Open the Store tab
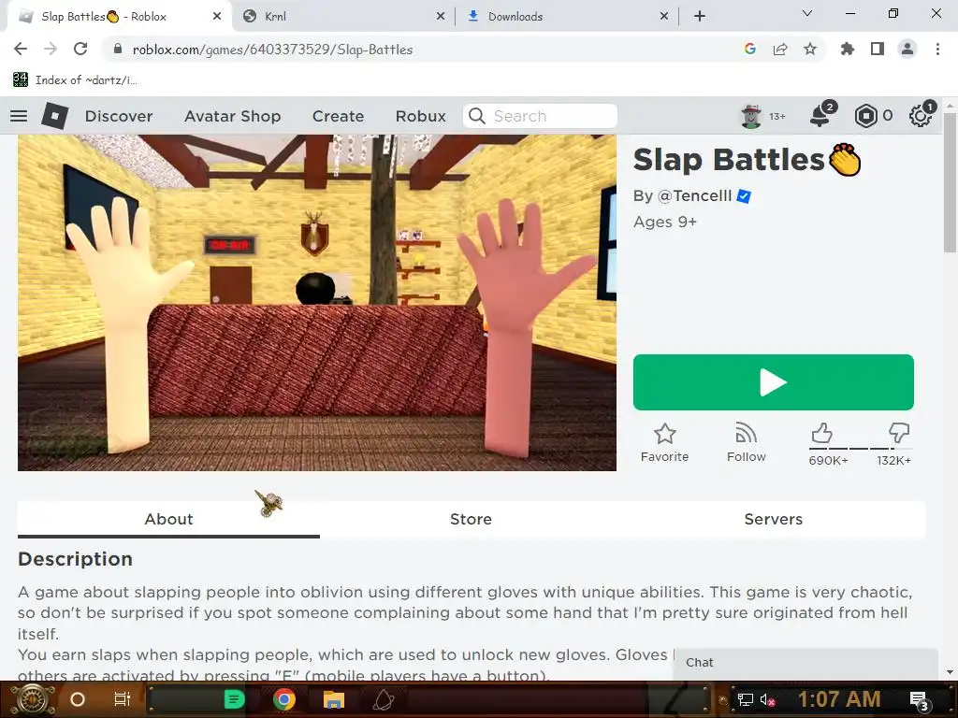This screenshot has width=958, height=718. (x=471, y=519)
